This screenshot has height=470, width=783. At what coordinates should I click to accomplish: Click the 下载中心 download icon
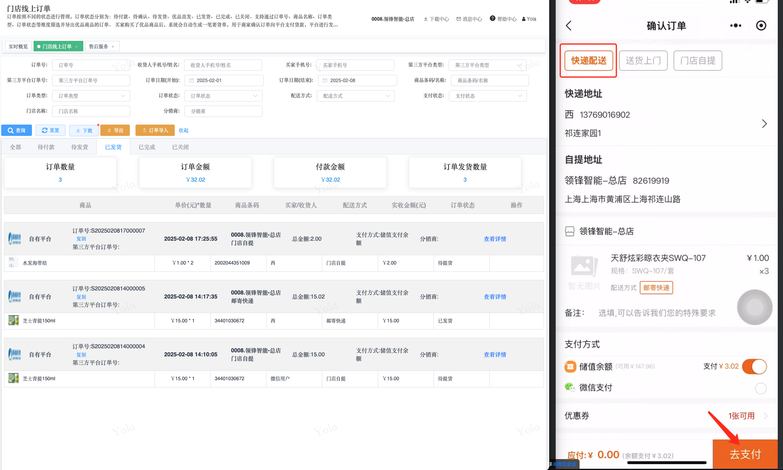pos(425,19)
